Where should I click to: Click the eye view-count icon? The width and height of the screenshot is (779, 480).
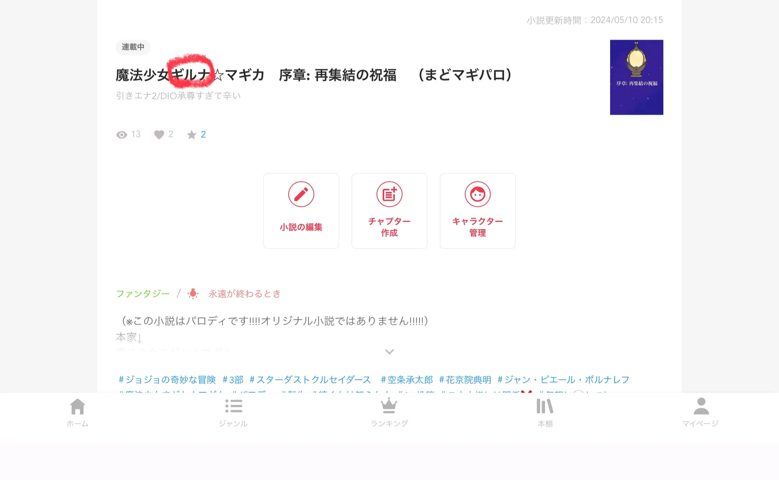pos(122,135)
